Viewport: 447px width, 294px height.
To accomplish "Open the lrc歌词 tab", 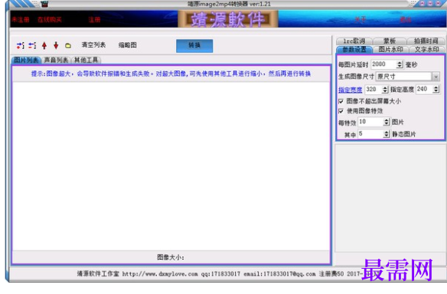I will [x=354, y=41].
